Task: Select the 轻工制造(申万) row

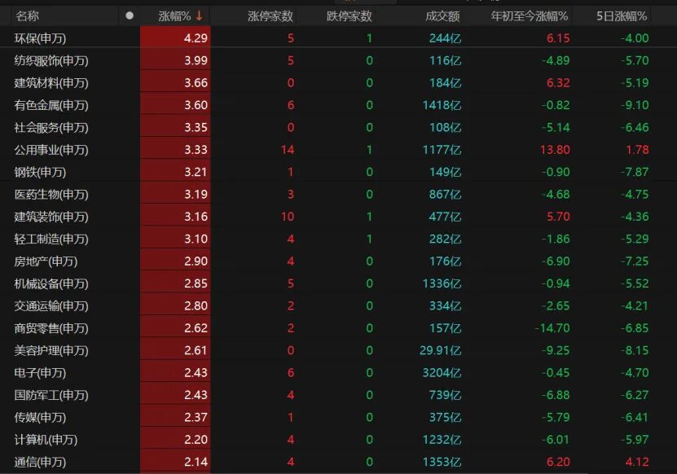Action: pos(339,239)
